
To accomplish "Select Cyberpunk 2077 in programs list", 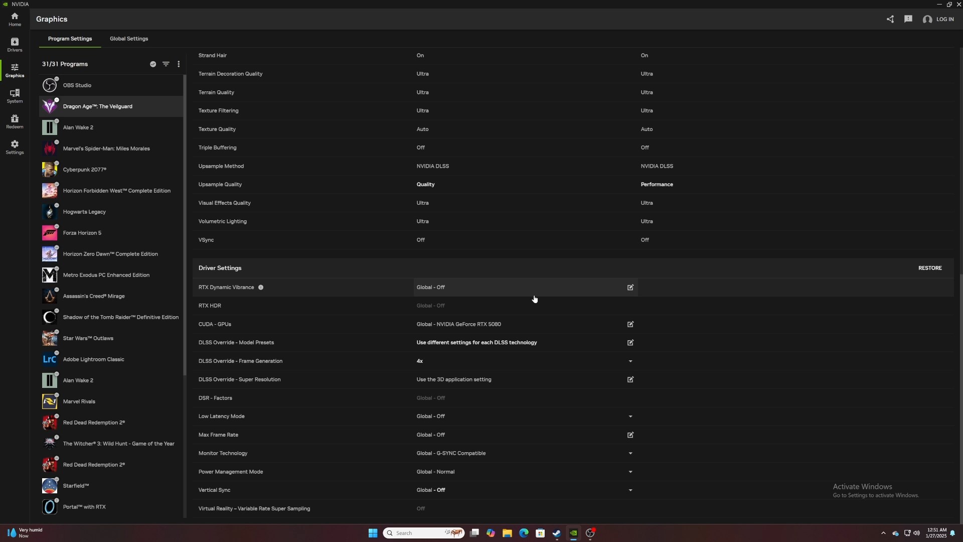I will pos(85,170).
